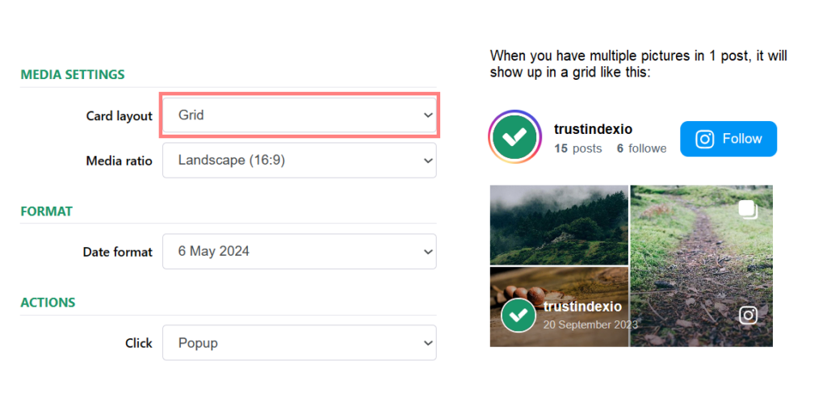Expand the Click action dropdown
This screenshot has height=406, width=827.
(299, 343)
